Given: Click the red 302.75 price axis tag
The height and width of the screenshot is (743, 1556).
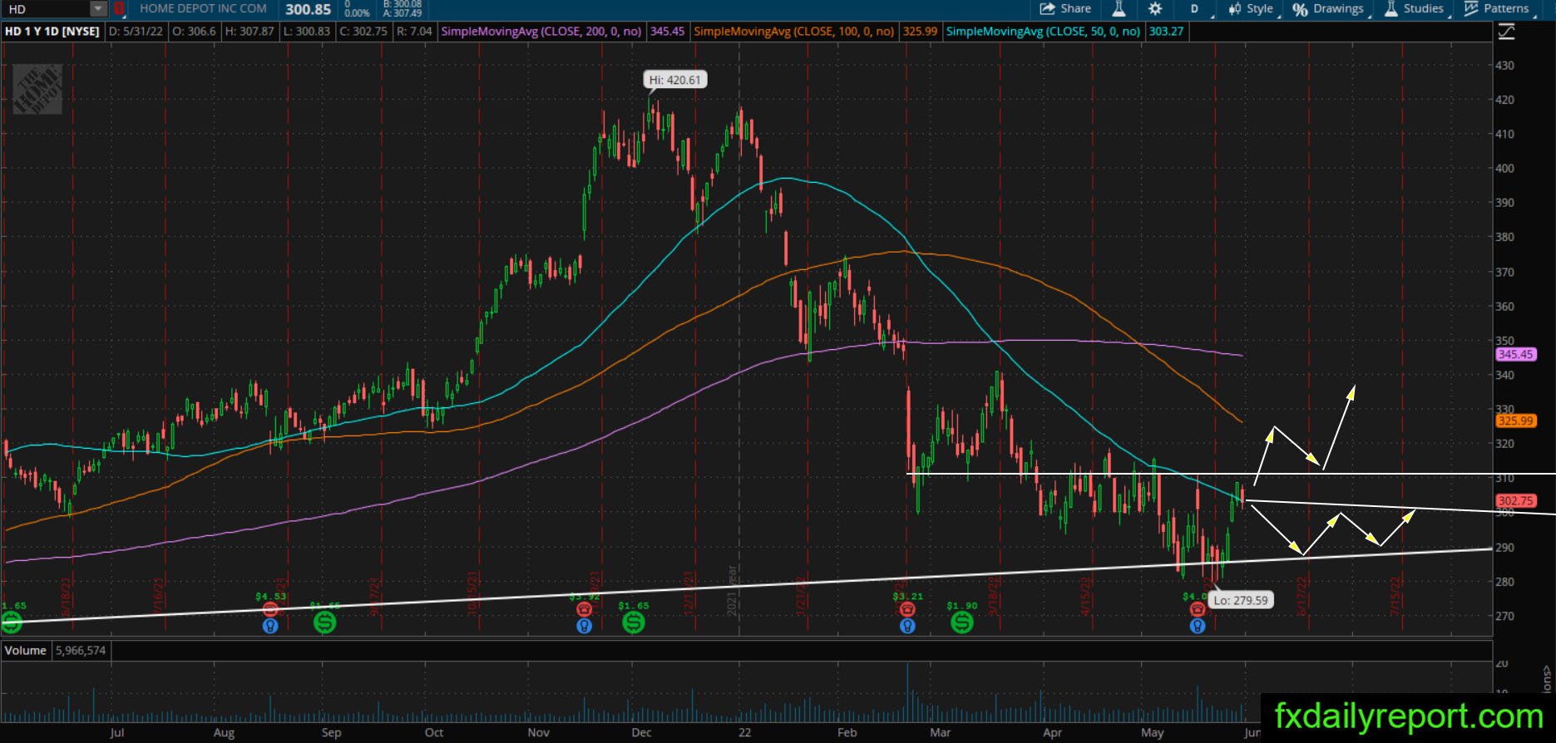Looking at the screenshot, I should point(1515,501).
